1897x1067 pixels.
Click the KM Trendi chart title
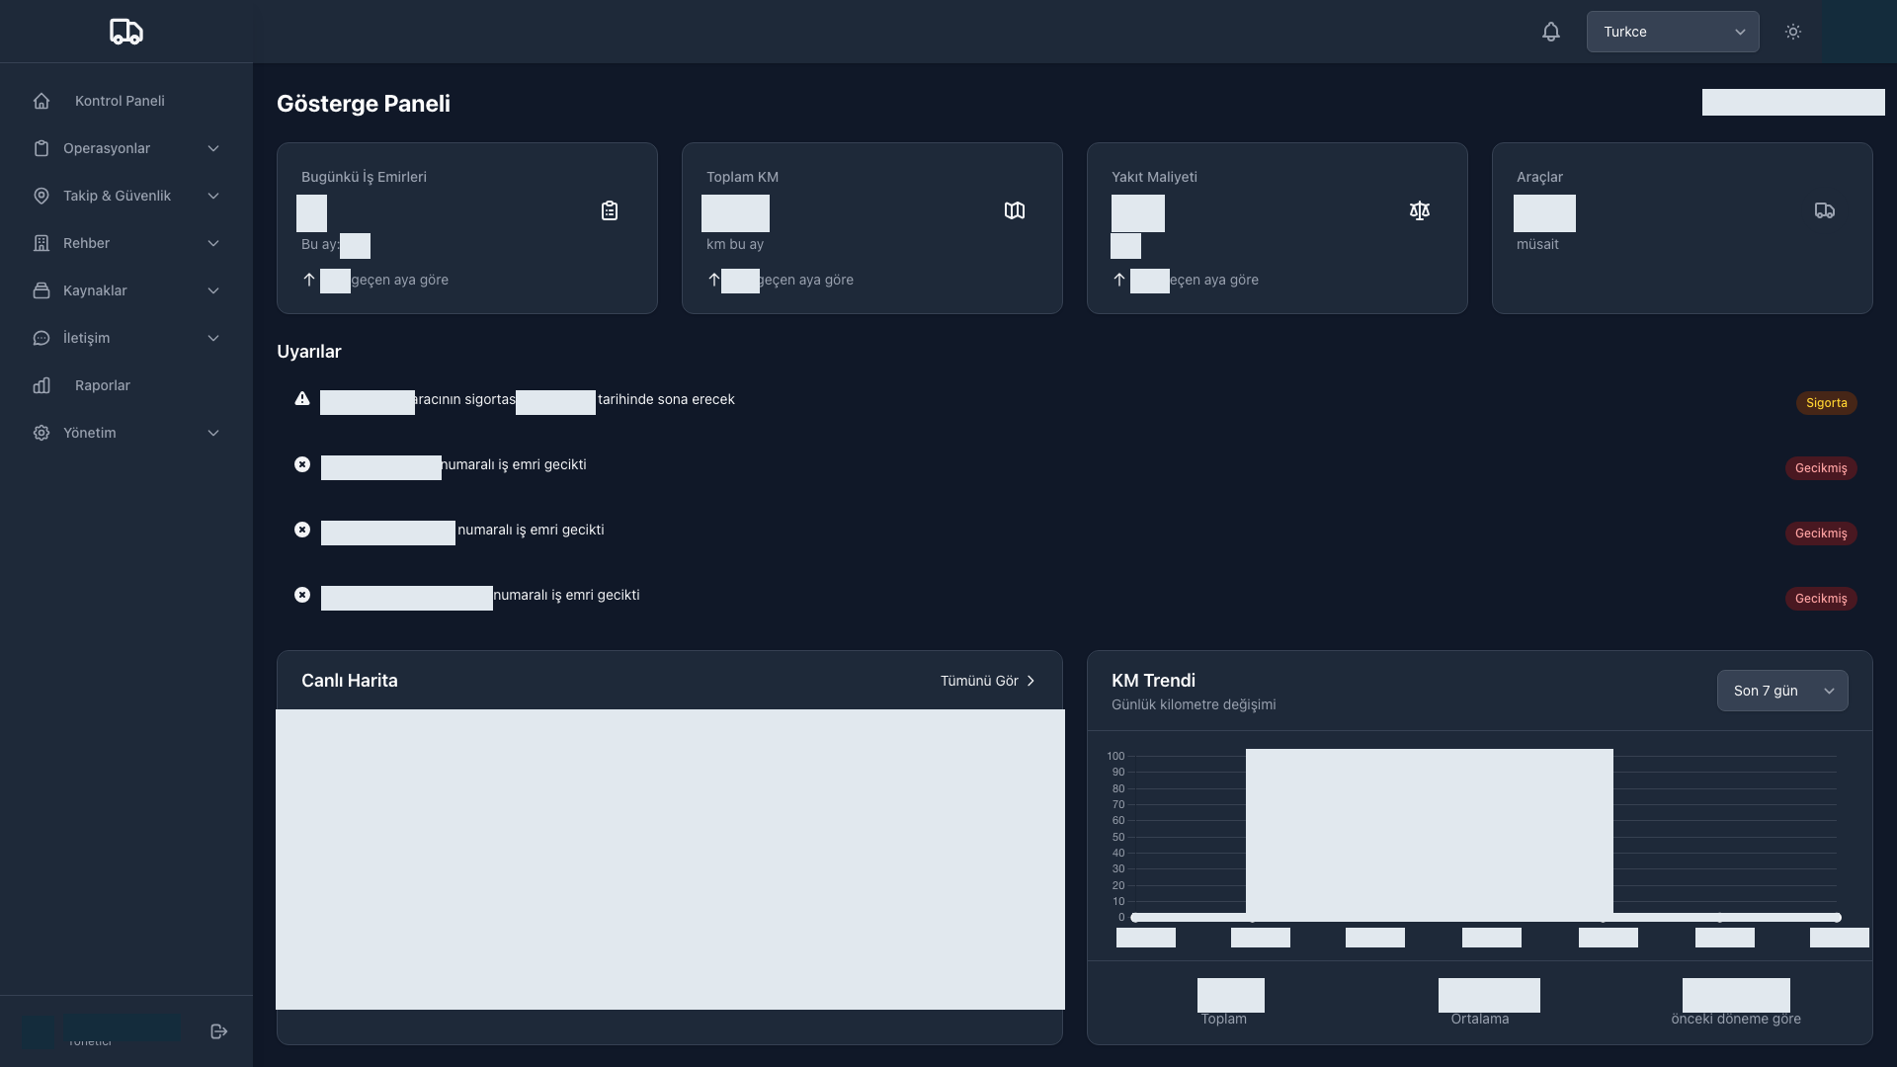(1153, 681)
